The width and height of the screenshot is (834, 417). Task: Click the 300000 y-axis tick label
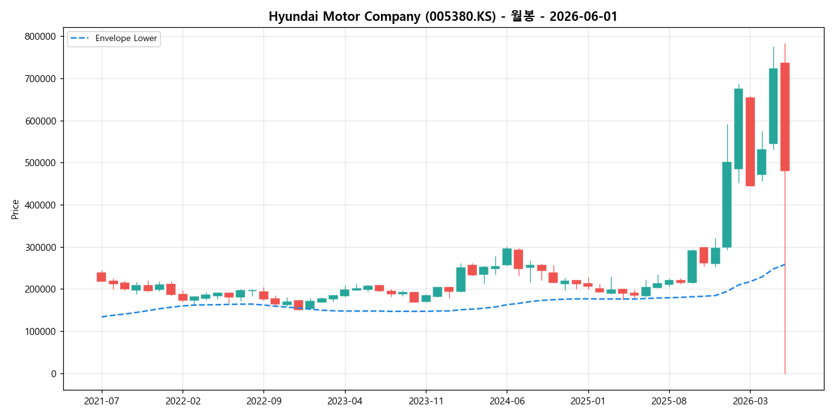pos(40,247)
